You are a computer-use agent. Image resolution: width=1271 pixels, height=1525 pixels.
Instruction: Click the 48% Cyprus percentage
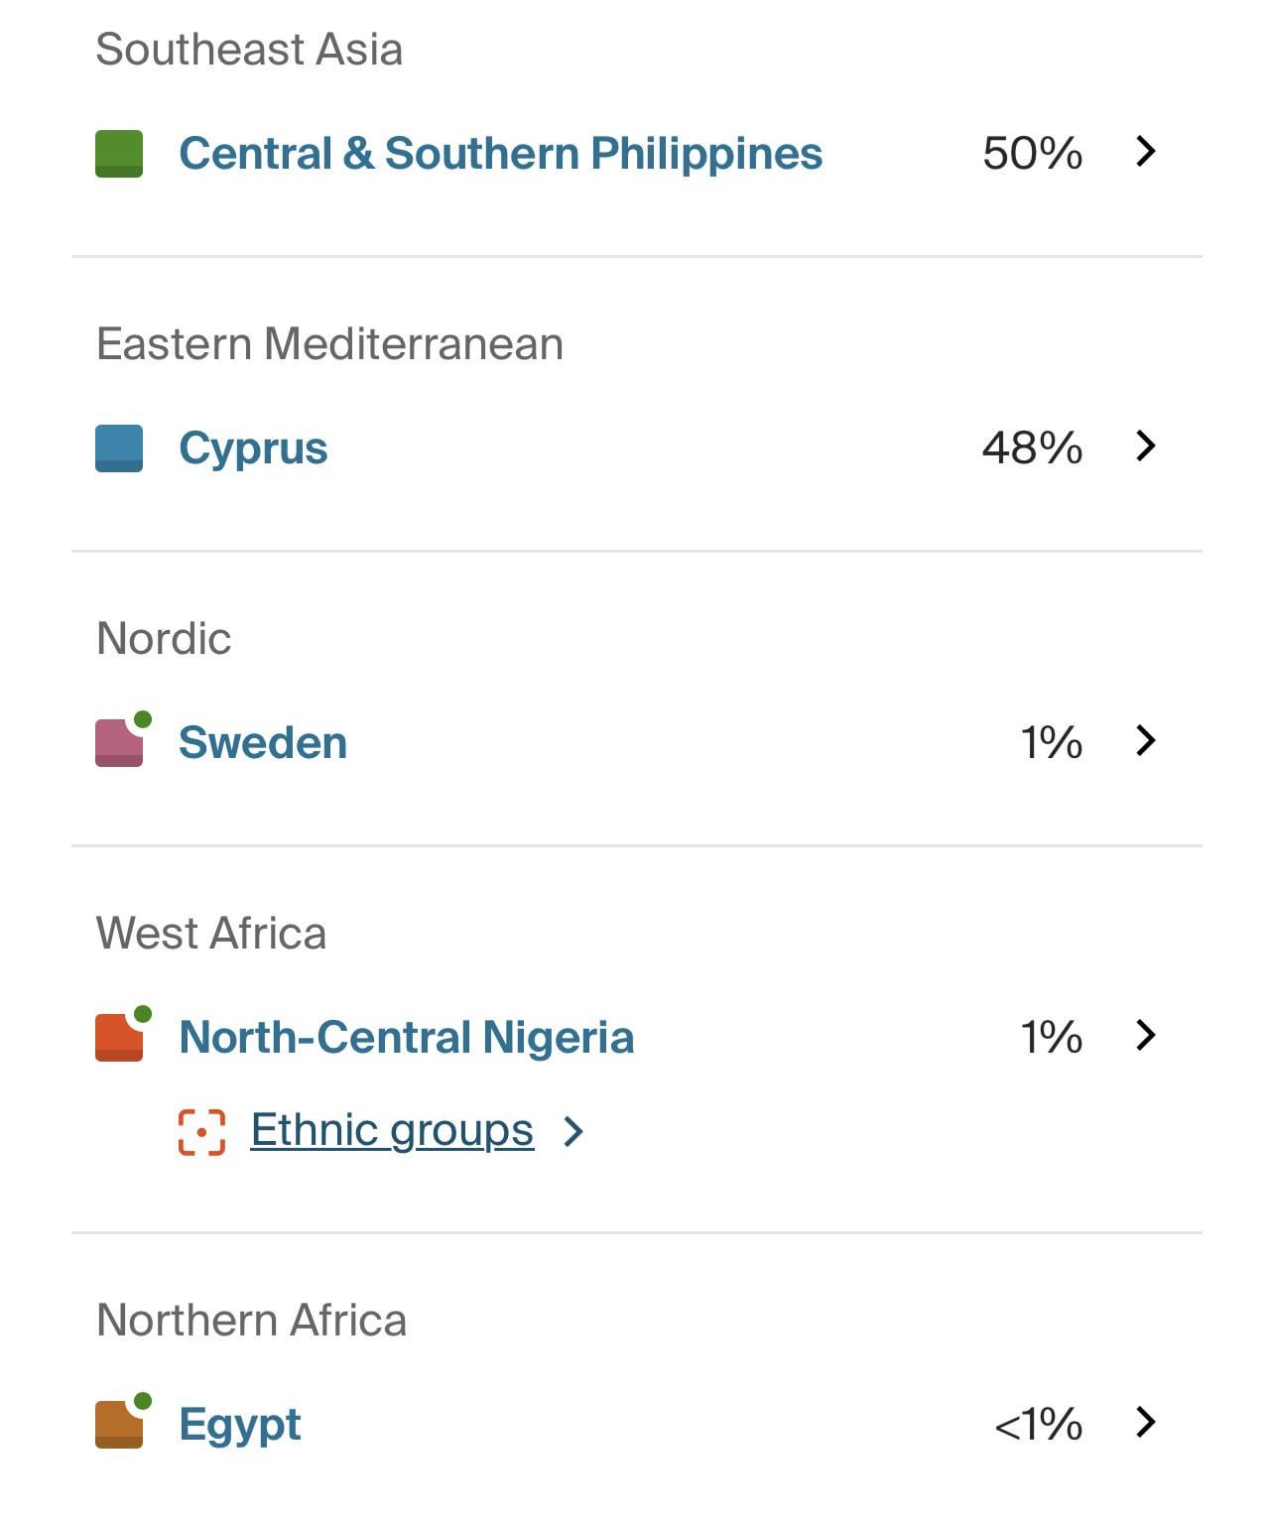[x=1032, y=448]
